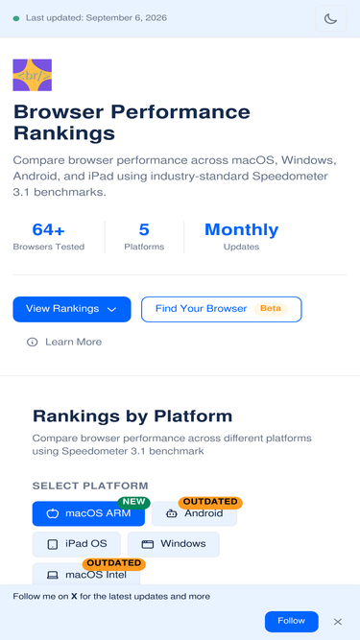Select the macOS ARM platform tab
Image resolution: width=360 pixels, height=640 pixels.
coord(88,513)
